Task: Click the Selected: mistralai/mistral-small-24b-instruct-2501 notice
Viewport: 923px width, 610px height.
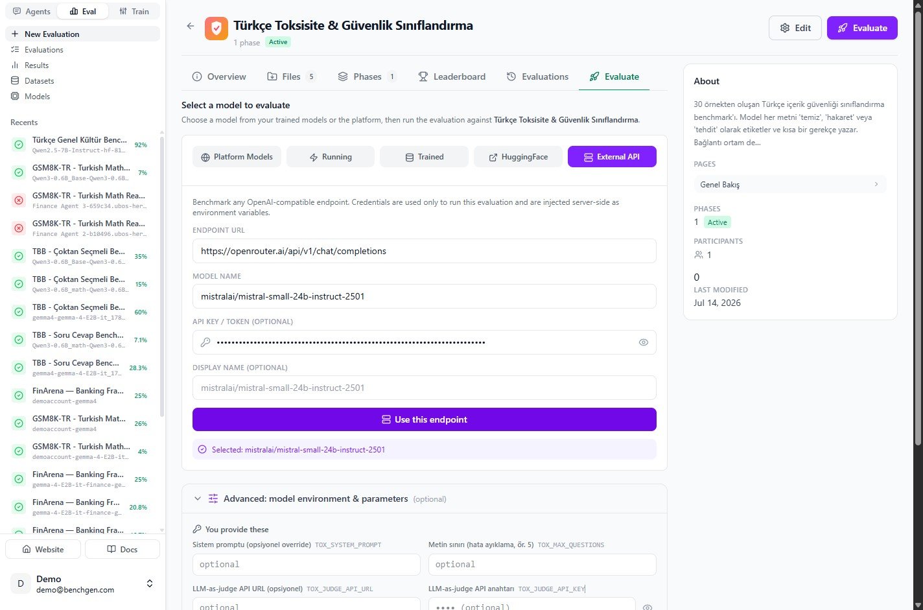Action: click(x=425, y=449)
